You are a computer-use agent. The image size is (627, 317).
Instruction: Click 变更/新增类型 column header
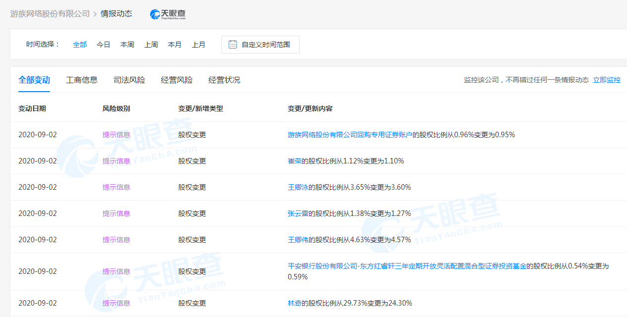[201, 108]
